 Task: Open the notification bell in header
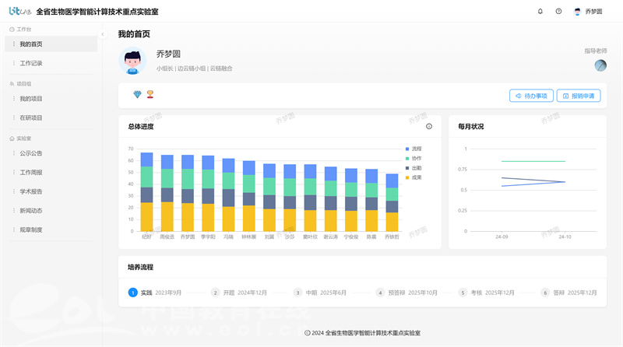[540, 12]
